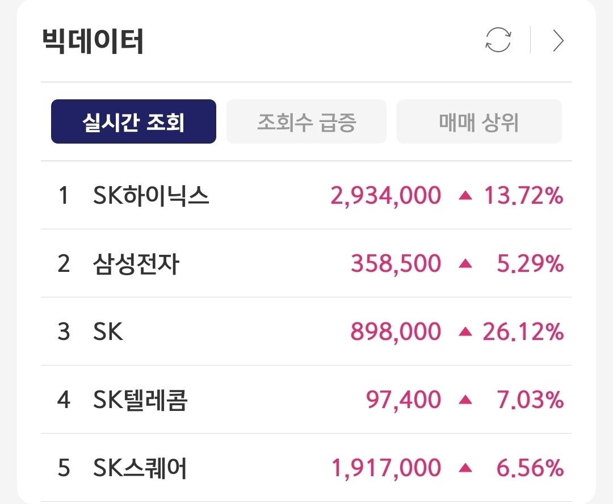Tap SK하이닉스 price 2,934,000
The height and width of the screenshot is (504, 613).
tap(386, 195)
